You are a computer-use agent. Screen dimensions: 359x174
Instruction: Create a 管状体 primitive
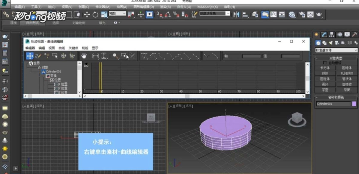[x=347, y=79]
